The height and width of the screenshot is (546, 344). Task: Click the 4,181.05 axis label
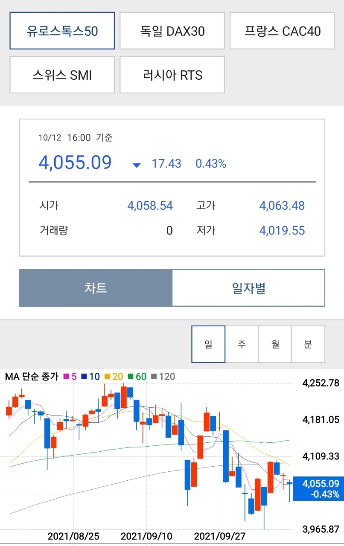pos(321,420)
